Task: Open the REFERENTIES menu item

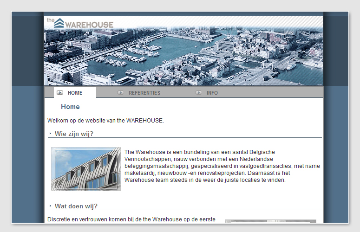Action: tap(144, 93)
